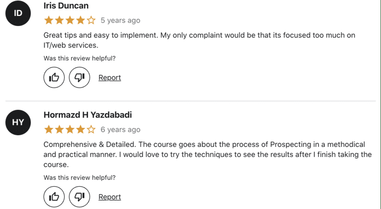381x209 pixels.
Task: Click 'Was this review helpful?' under Hormazd's review
Action: pyautogui.click(x=79, y=178)
